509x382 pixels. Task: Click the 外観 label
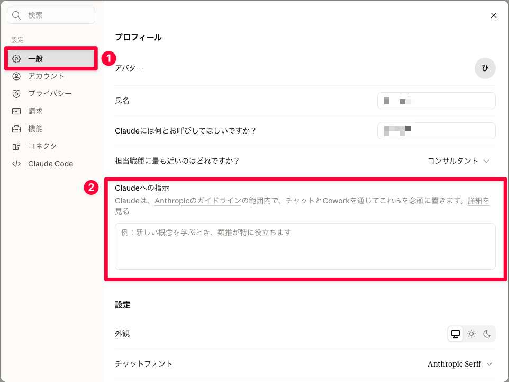[x=122, y=334]
